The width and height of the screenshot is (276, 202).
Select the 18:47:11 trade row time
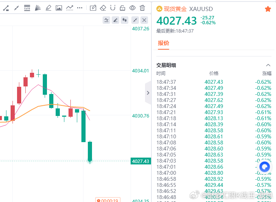pos(166,130)
